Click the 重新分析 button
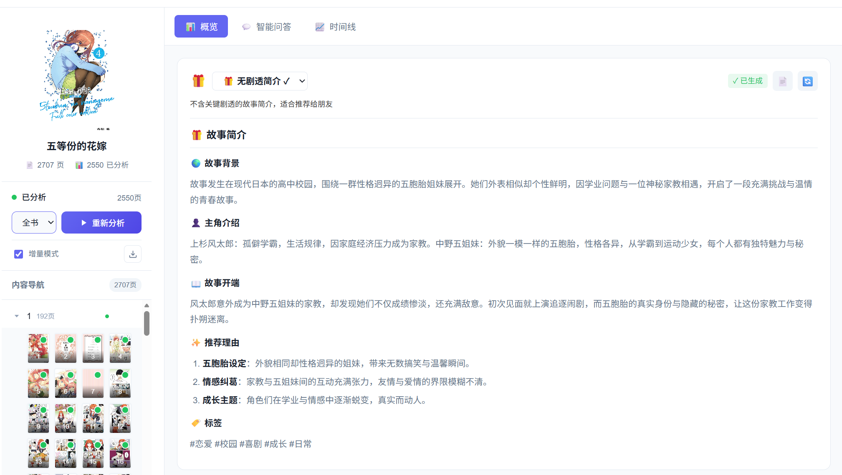The width and height of the screenshot is (842, 475). [101, 222]
